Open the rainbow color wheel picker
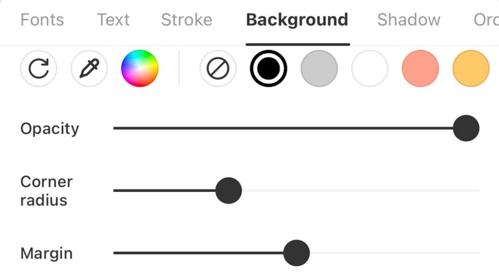Screen dimensions: 499x280 140,68
